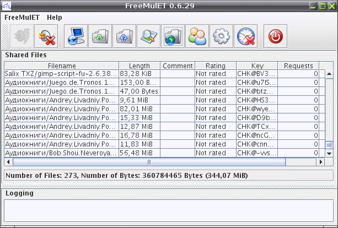Open the uploads folder icon

(124, 36)
